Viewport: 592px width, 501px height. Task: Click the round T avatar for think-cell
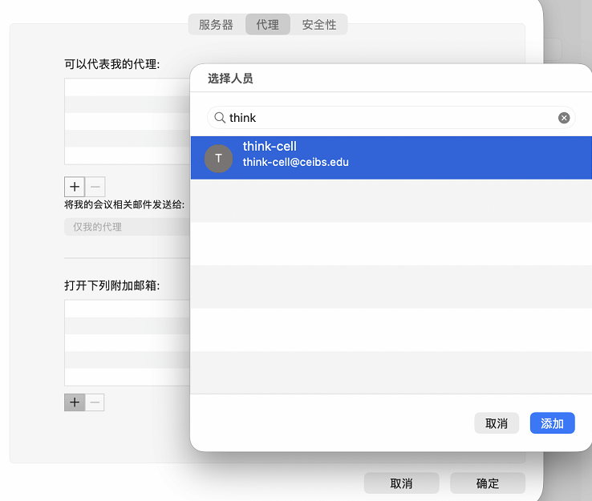[x=218, y=158]
